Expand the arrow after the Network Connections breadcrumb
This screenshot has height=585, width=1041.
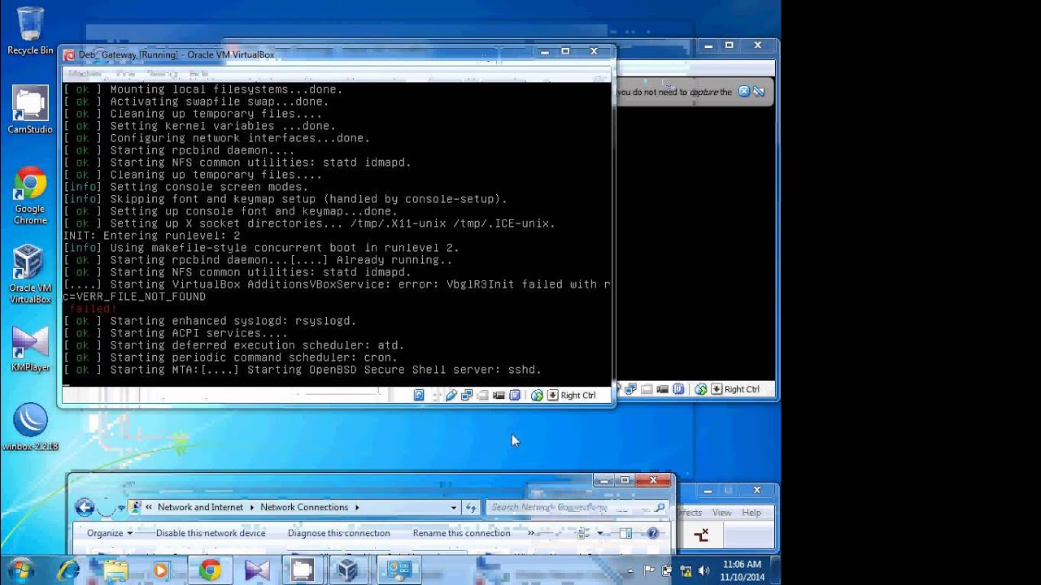click(356, 507)
